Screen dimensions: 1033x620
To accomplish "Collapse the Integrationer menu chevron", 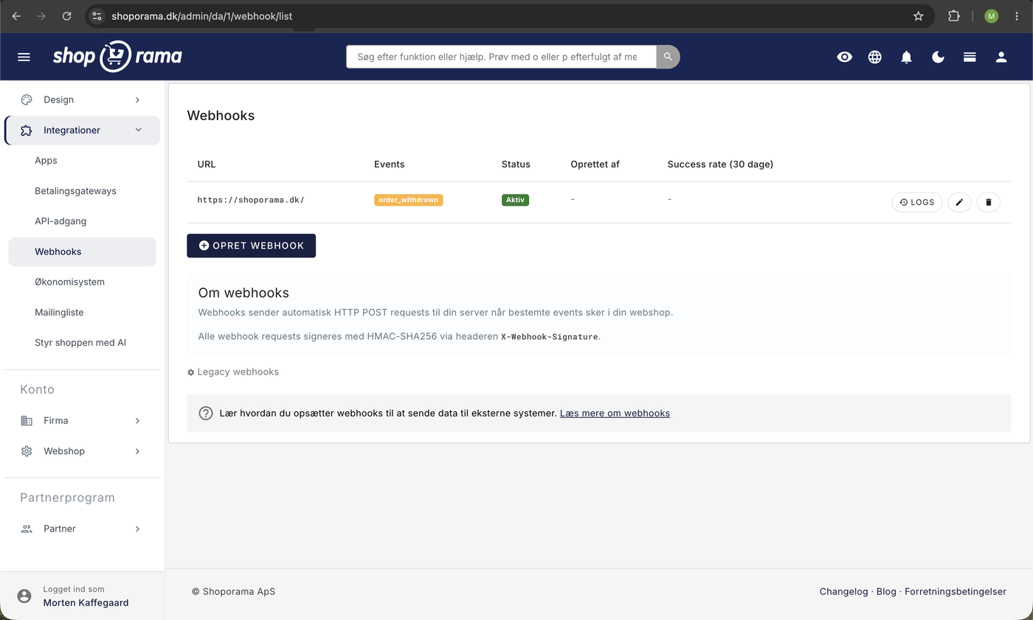I will coord(139,130).
